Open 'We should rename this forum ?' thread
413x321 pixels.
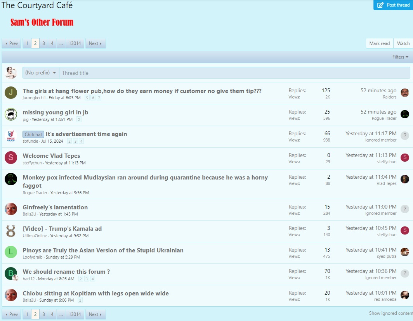pos(66,272)
